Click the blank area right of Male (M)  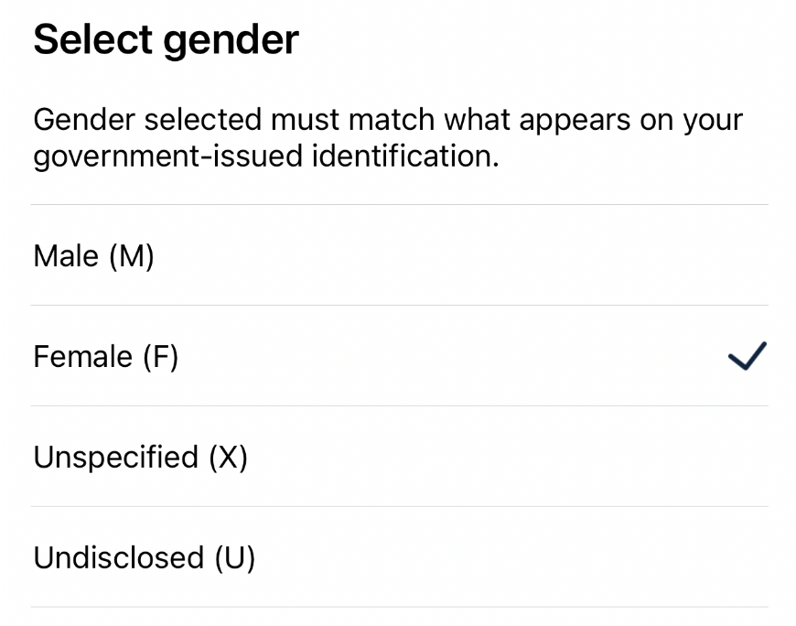457,256
